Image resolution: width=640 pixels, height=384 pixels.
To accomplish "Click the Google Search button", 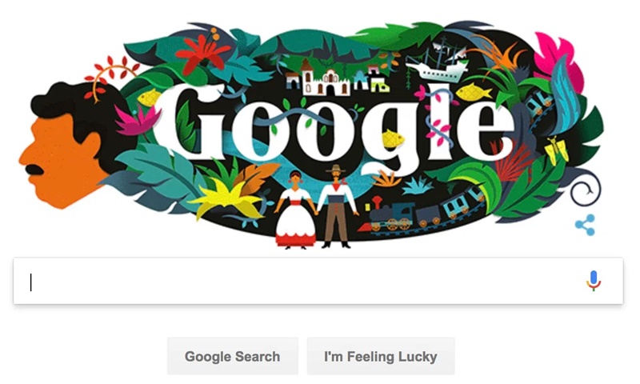I will coord(233,356).
